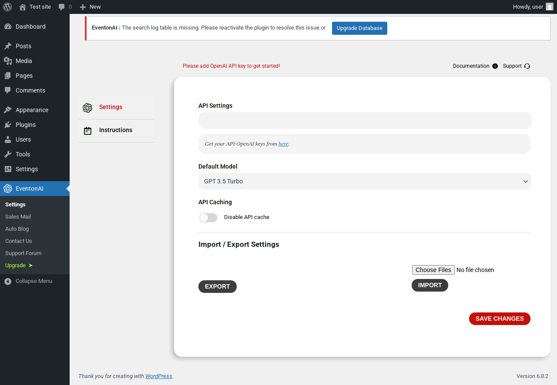The width and height of the screenshot is (557, 385).
Task: Click 'Please add OpenAI API key' notice text
Action: (231, 66)
